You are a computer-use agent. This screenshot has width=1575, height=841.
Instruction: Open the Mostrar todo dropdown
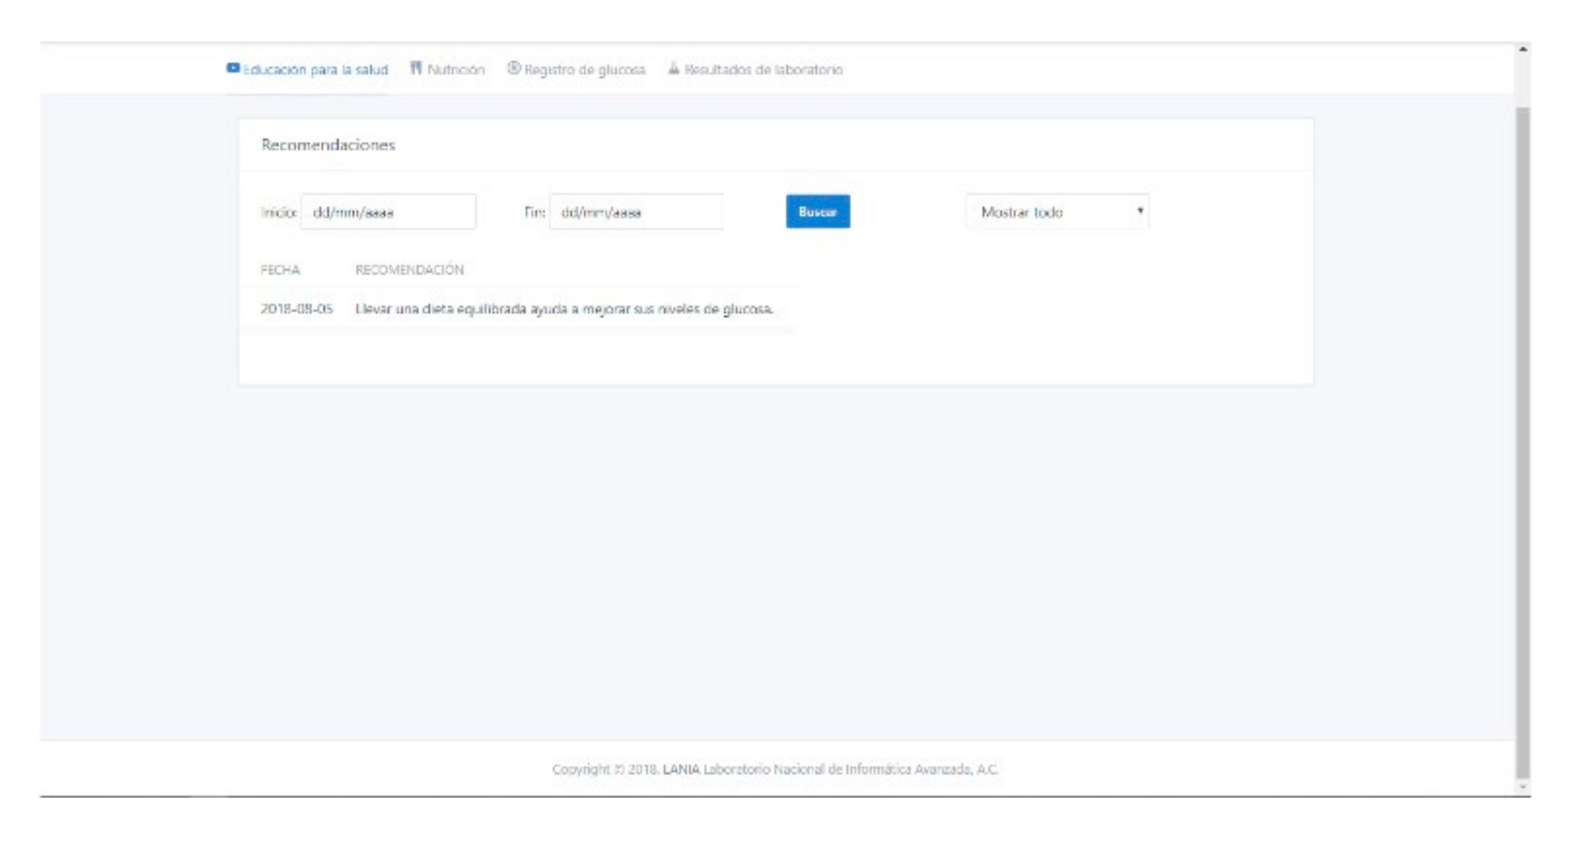click(1056, 212)
